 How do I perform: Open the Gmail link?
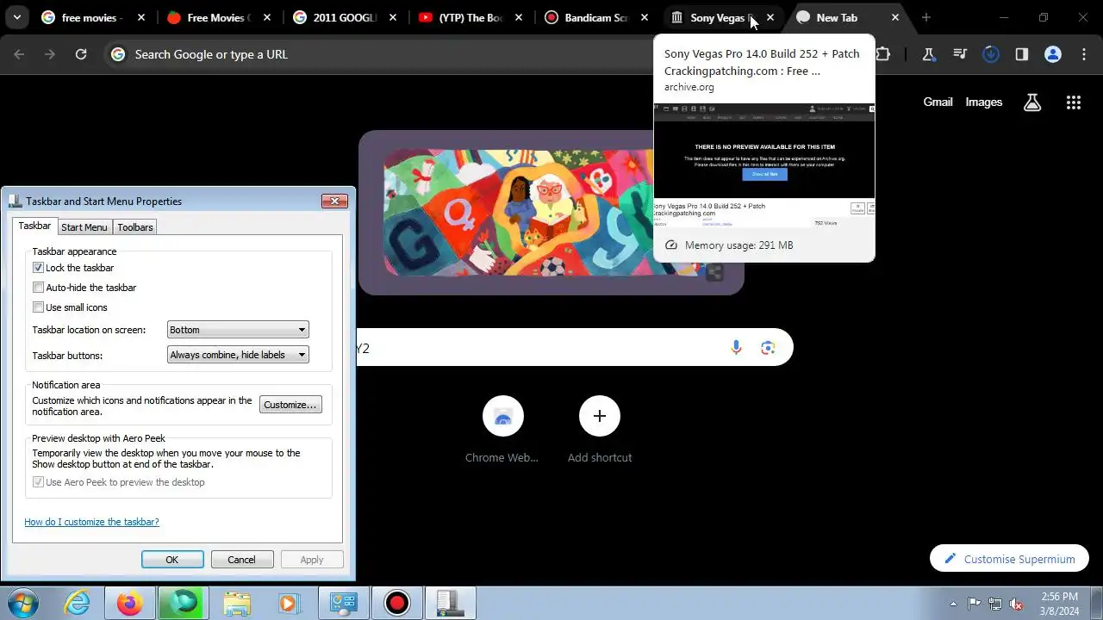pos(938,102)
